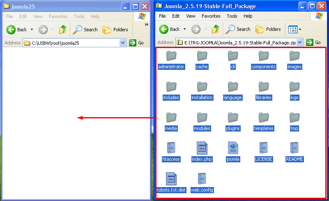Select the images folder icon
Image resolution: width=329 pixels, height=201 pixels.
click(294, 56)
